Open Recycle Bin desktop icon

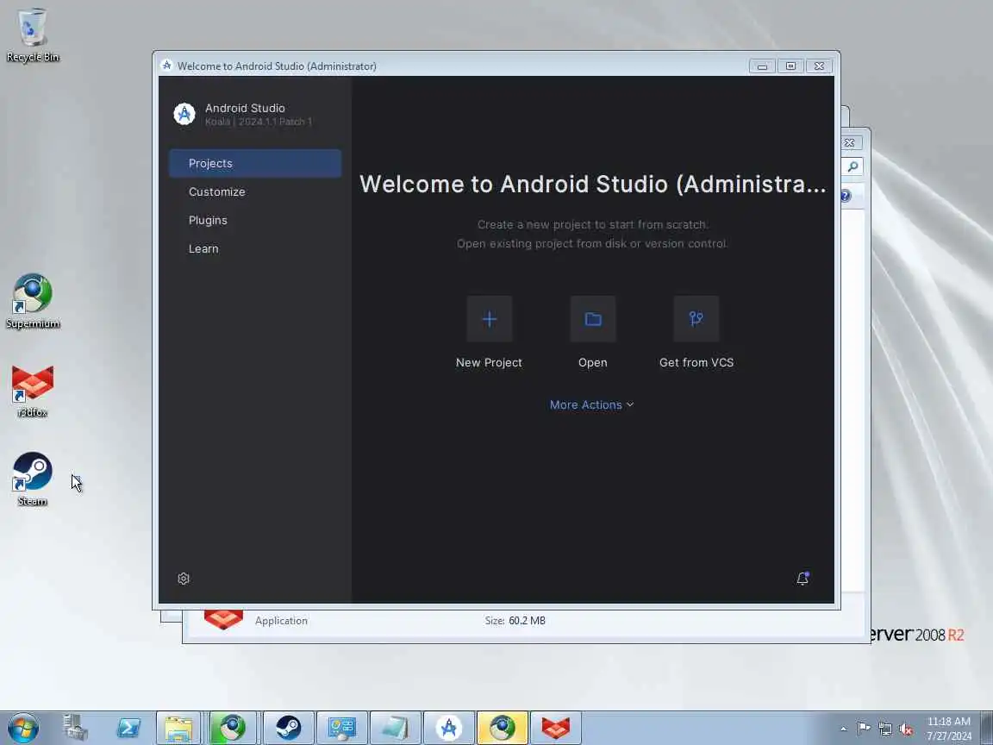(x=32, y=35)
